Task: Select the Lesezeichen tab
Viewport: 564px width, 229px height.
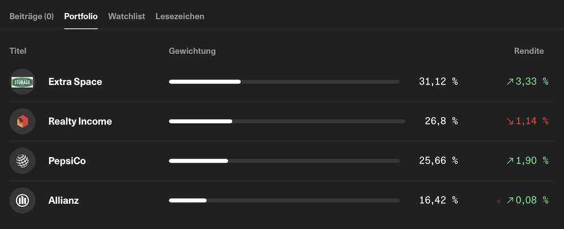Action: pos(180,16)
